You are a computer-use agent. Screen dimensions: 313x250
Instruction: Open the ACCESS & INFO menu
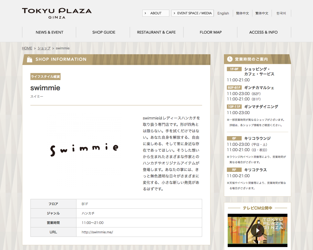coord(263,32)
